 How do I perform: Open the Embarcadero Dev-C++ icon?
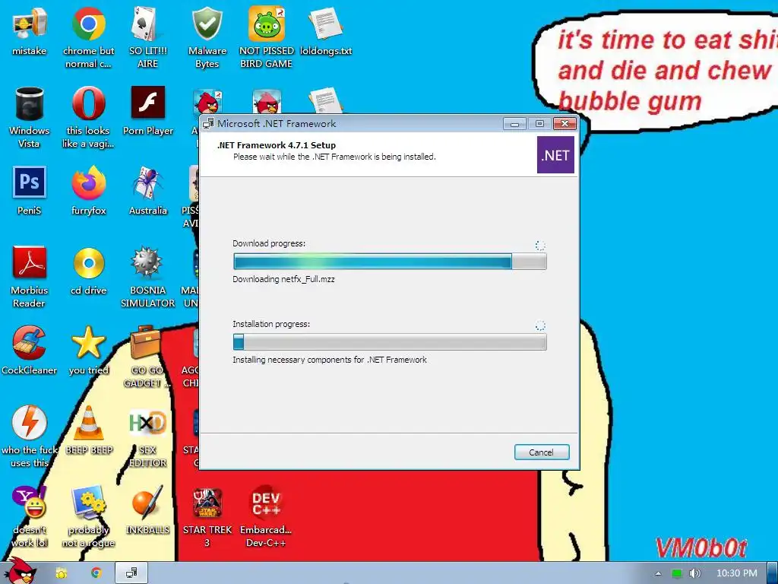click(x=267, y=516)
